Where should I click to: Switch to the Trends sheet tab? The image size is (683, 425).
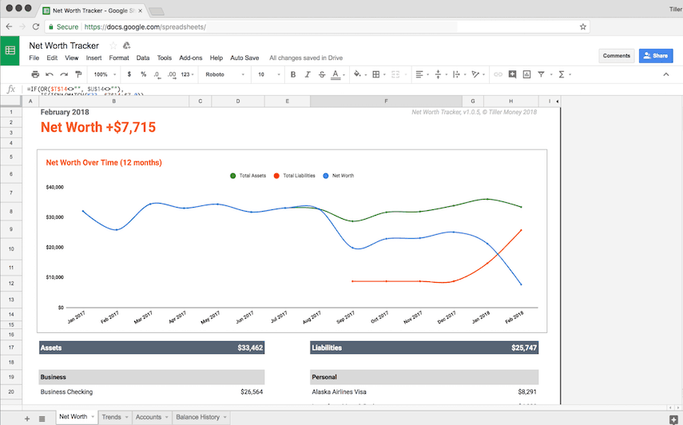point(115,417)
